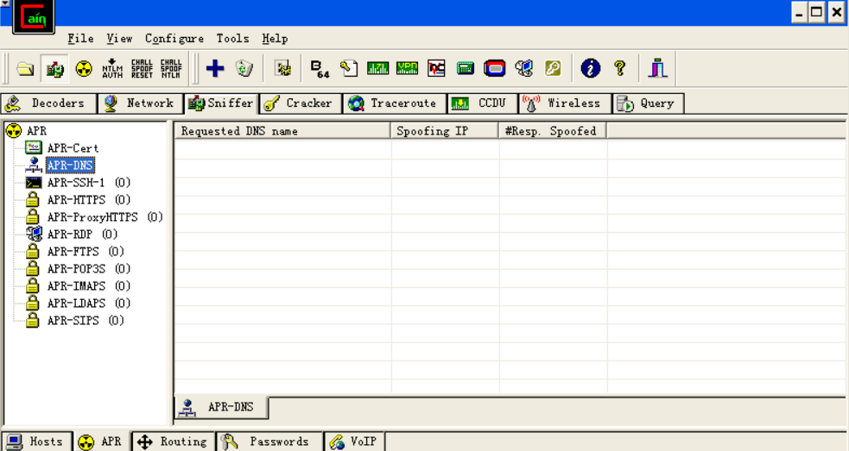This screenshot has height=451, width=849.
Task: Click the blue About info icon
Action: click(590, 68)
